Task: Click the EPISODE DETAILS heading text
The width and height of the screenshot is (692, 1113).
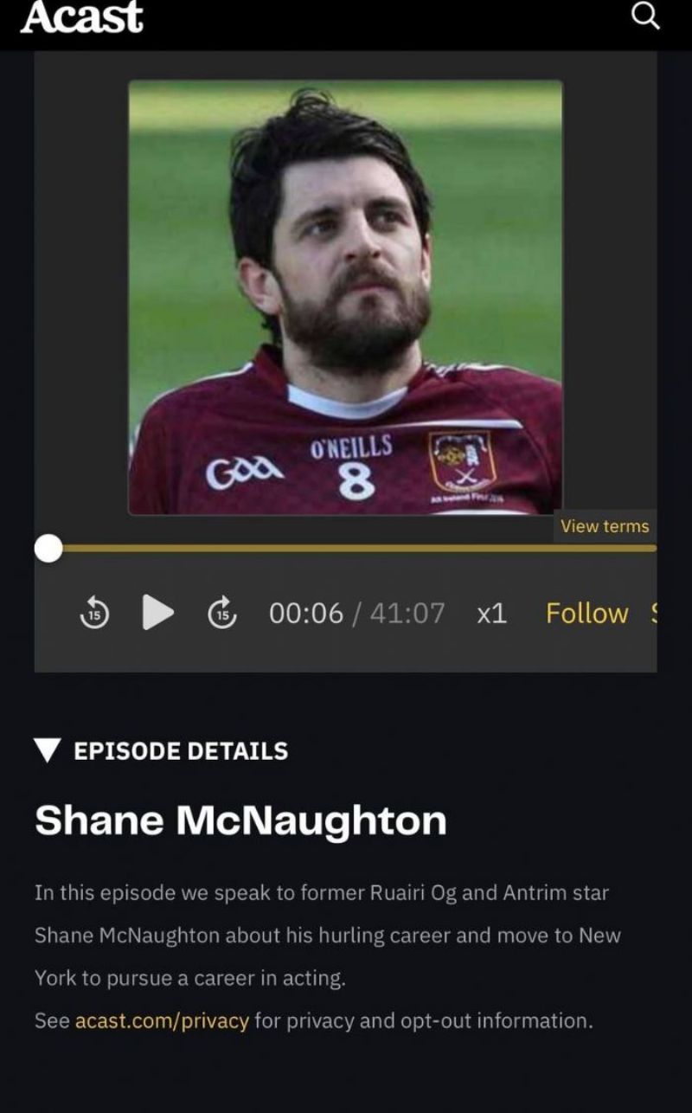Action: click(181, 750)
